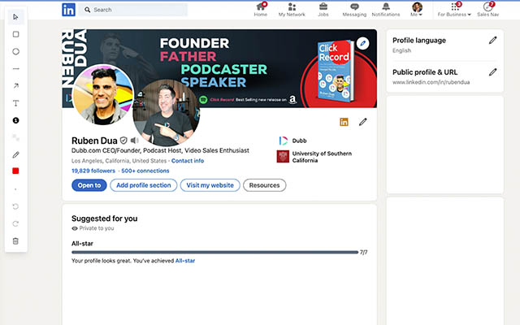Open the For Business dropdown

coord(454,9)
